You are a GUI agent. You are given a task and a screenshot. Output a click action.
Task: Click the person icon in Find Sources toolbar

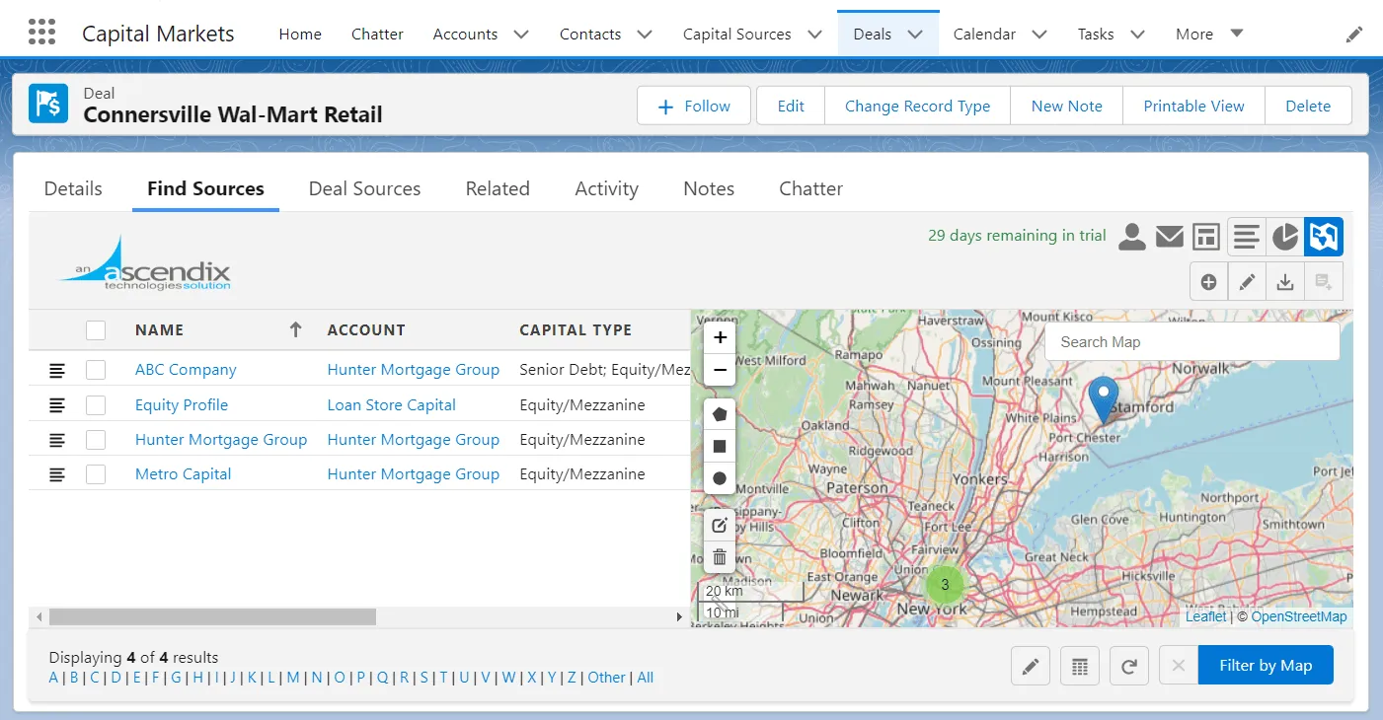pos(1132,237)
